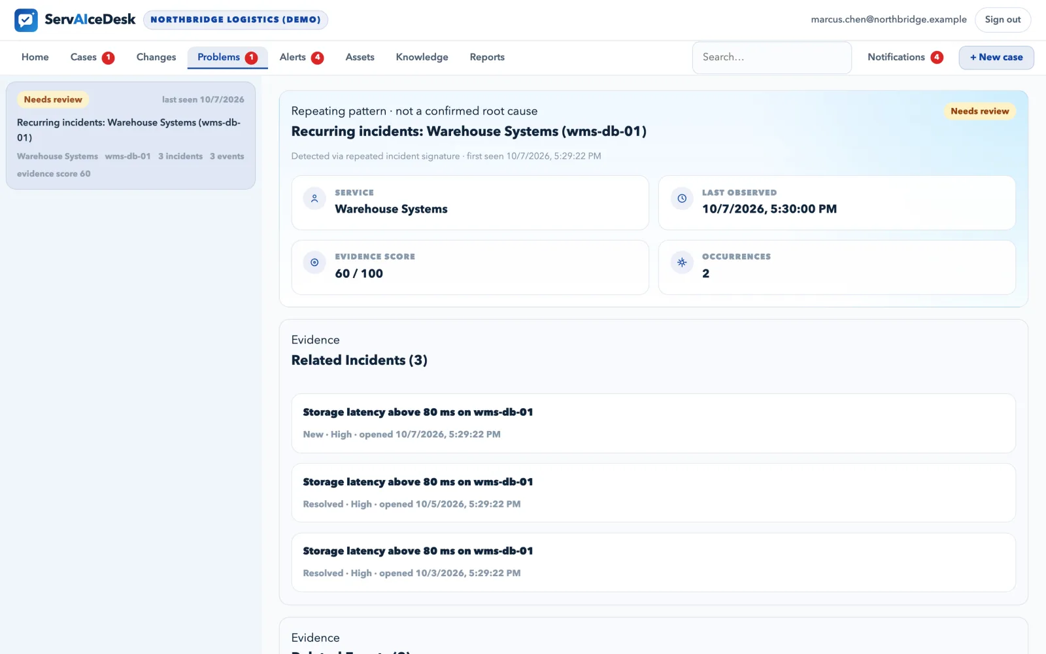Screen dimensions: 1046x654
Task: Open the Assets tab
Action: 360,57
